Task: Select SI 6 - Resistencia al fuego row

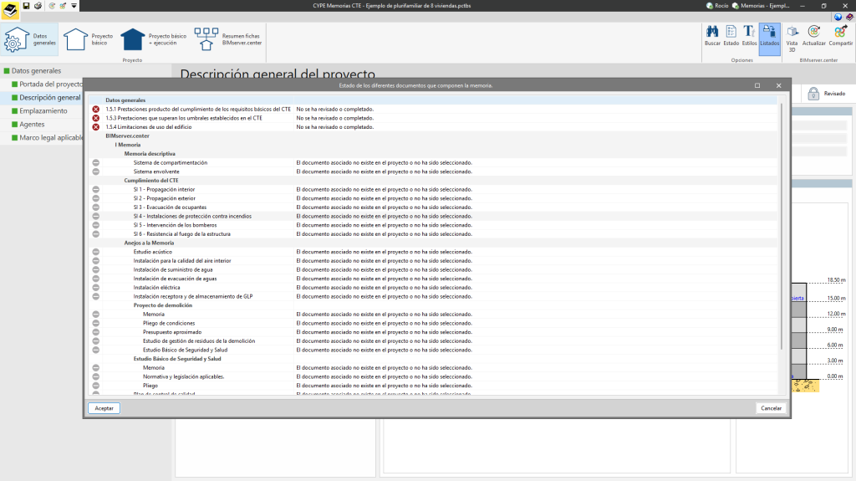Action: [434, 234]
